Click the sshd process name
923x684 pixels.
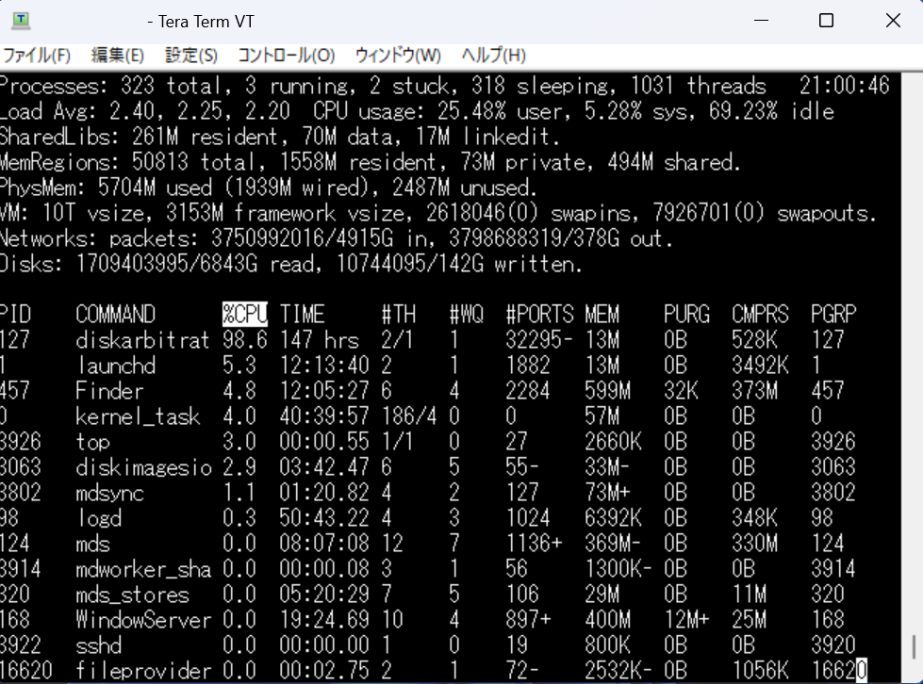point(98,645)
